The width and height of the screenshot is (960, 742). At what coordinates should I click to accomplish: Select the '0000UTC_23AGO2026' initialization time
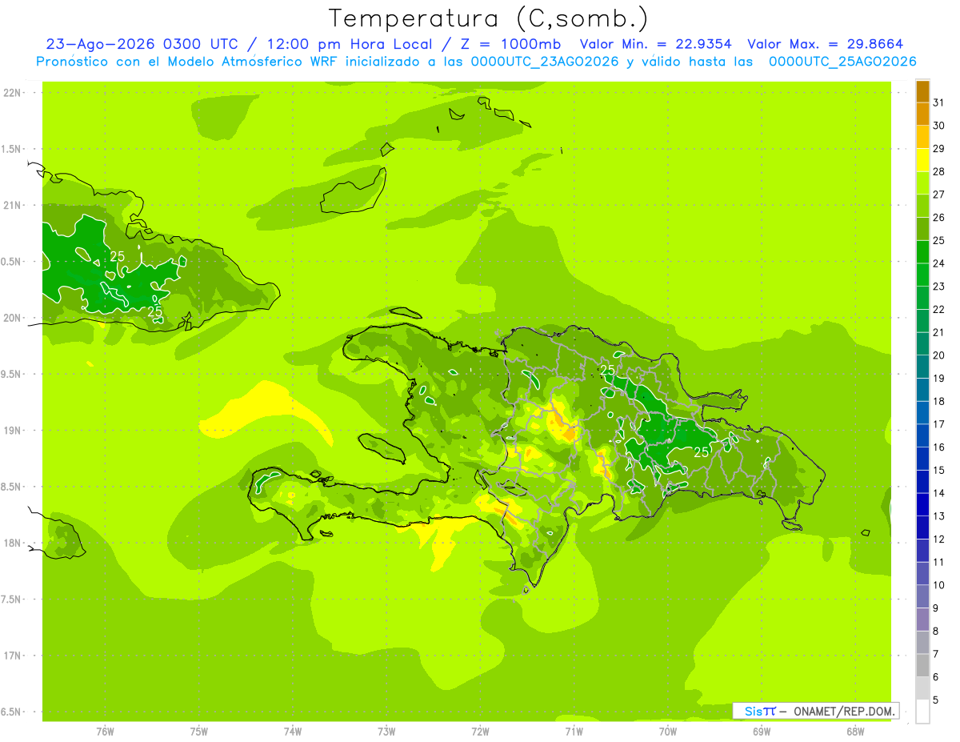545,62
